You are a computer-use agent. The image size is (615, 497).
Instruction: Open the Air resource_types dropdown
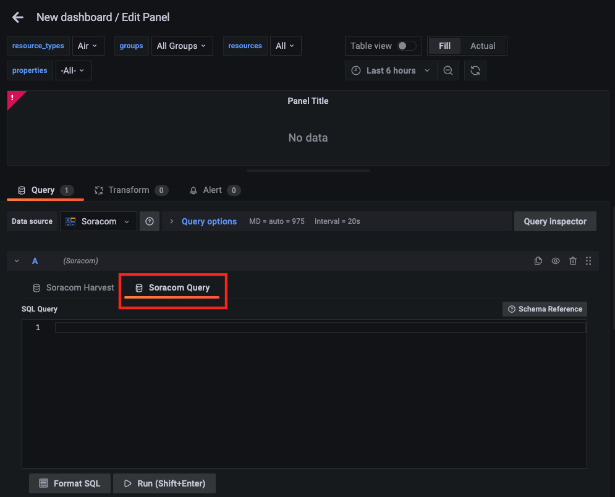click(88, 45)
